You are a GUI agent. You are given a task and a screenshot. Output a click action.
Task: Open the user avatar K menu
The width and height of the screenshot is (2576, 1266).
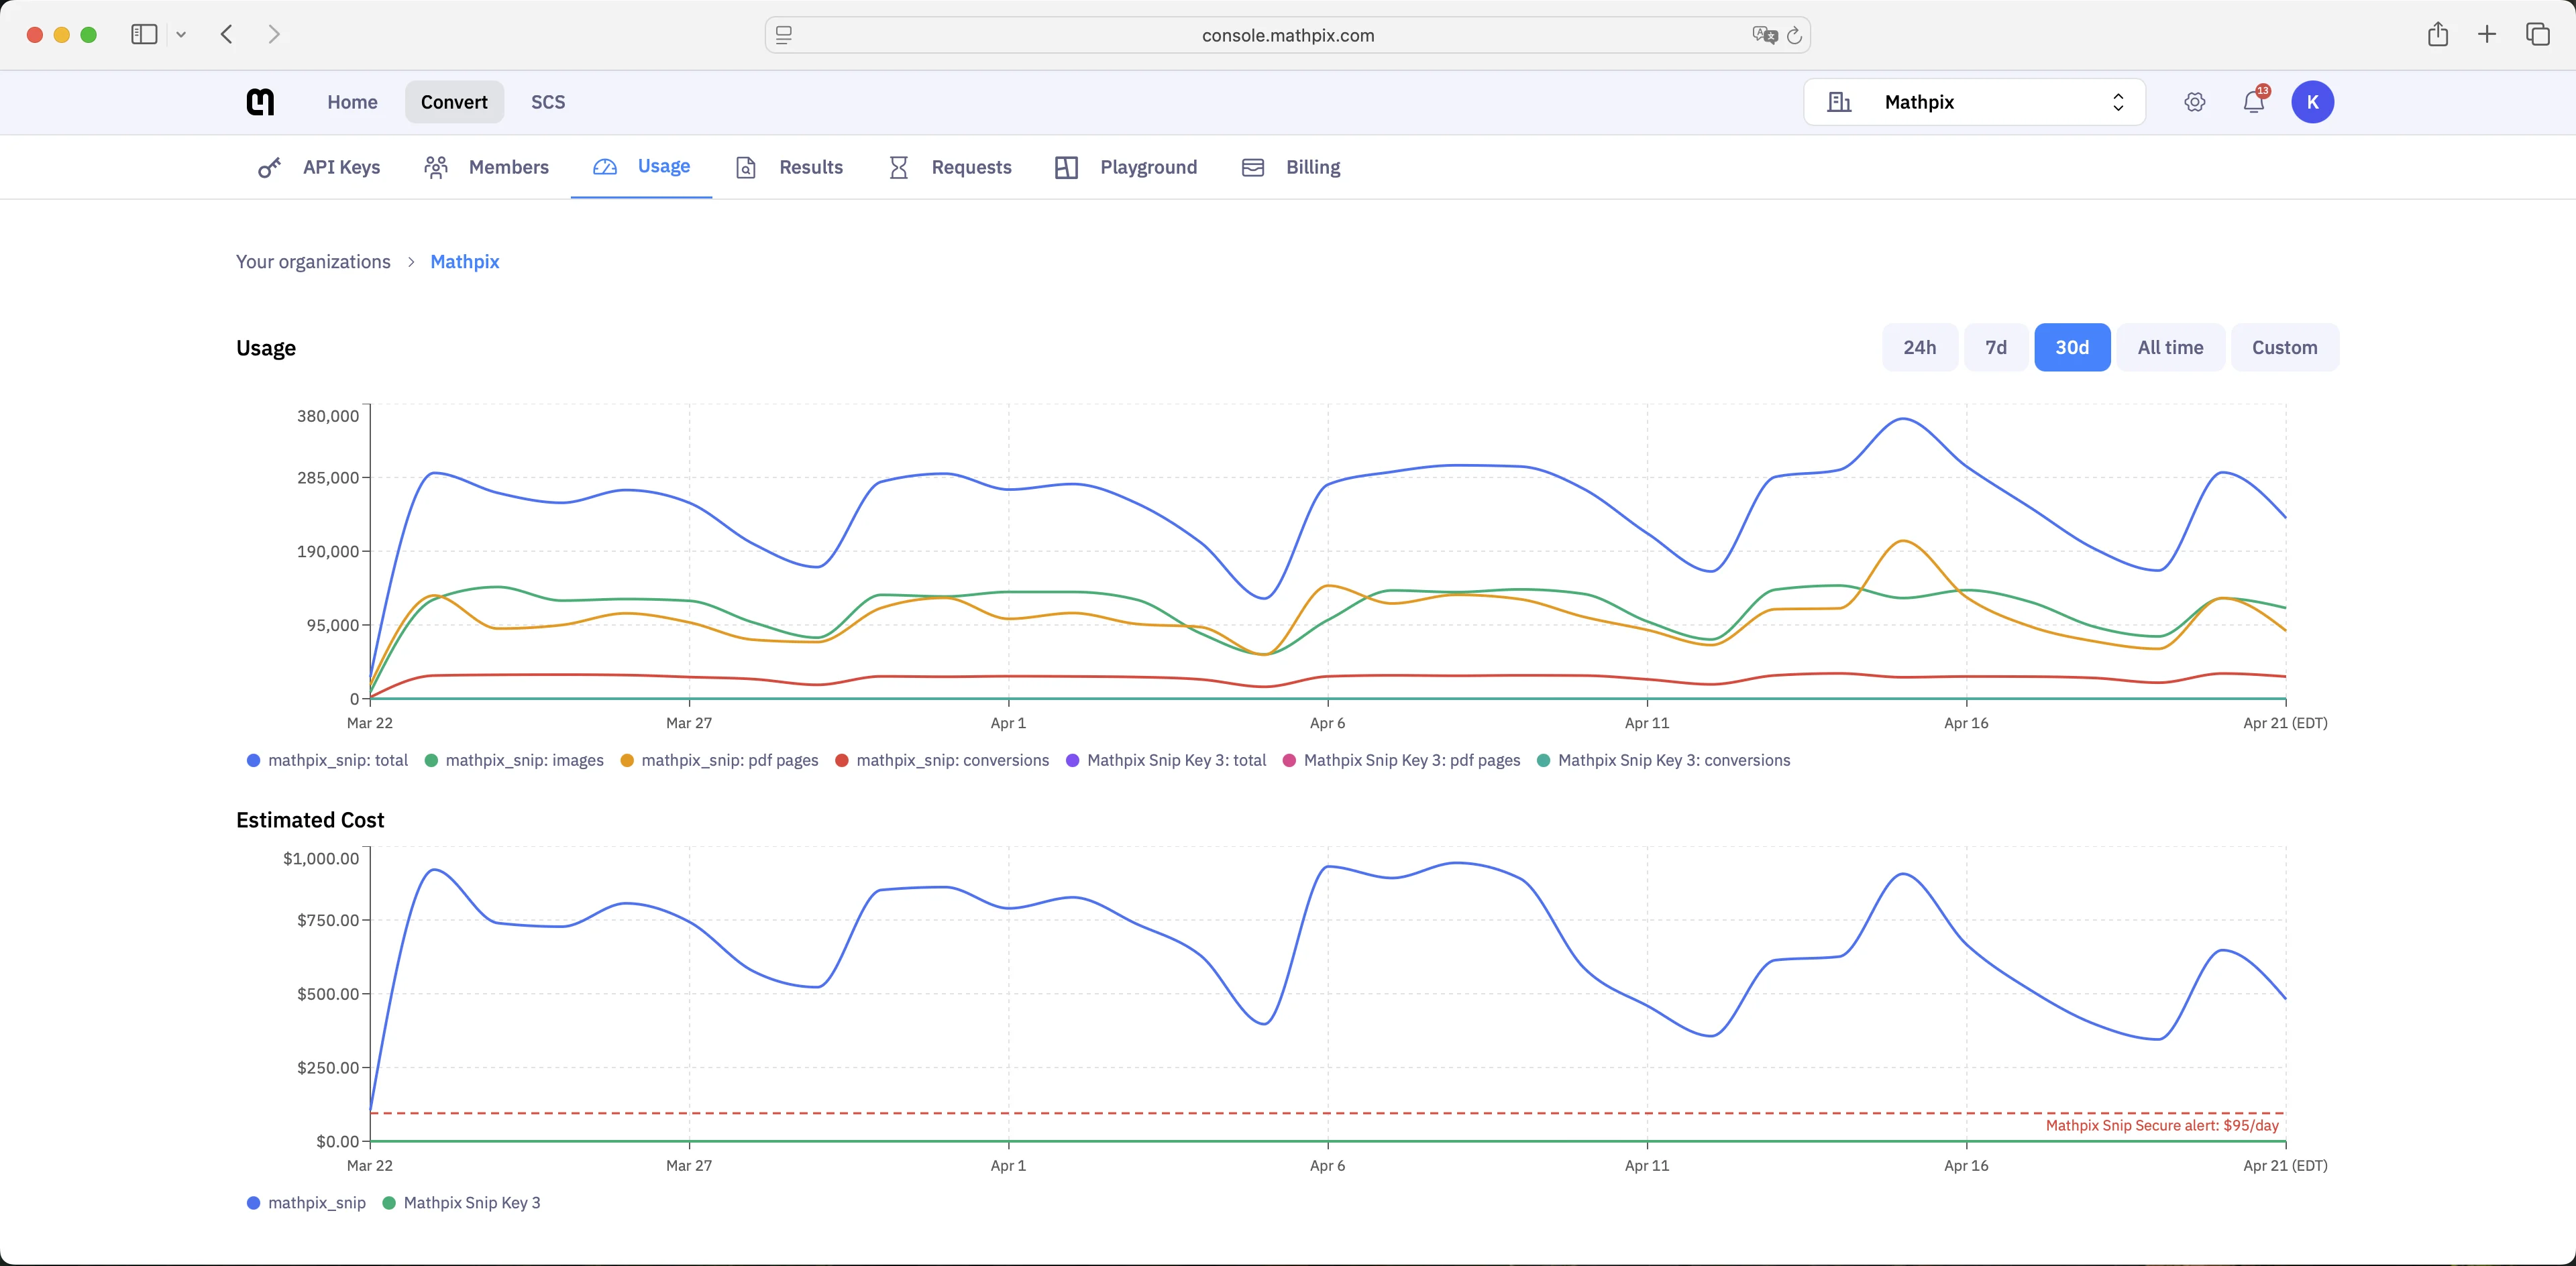[x=2312, y=102]
